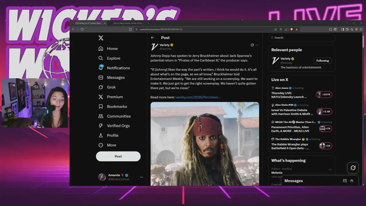Viewport: 366px width, 206px height.
Task: Click the share icon in address bar
Action: tap(286, 29)
